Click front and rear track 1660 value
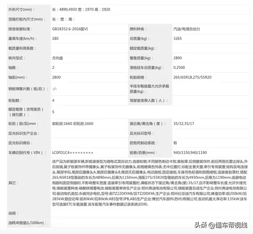 pos(73,124)
